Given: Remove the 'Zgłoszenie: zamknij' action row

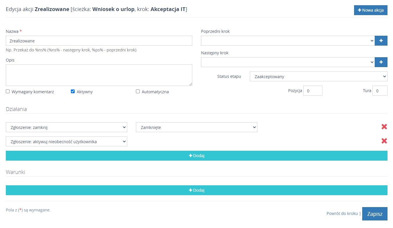Looking at the screenshot, I should click(x=384, y=127).
